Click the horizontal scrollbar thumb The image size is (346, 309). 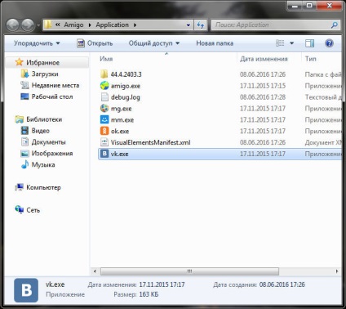point(189,271)
